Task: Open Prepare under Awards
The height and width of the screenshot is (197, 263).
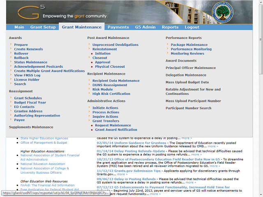Action: 21,45
